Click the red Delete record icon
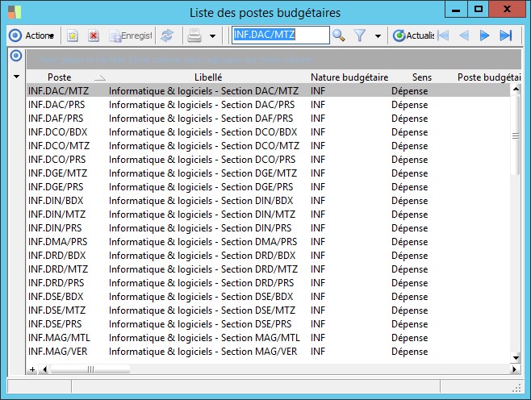 (x=93, y=35)
